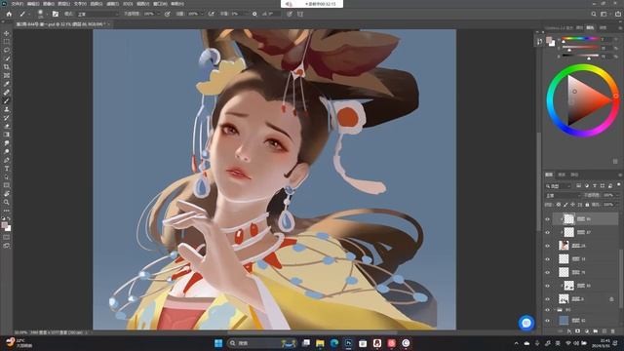Collapse the layer group arrow
Viewport: 624px width, 351px height.
555,310
